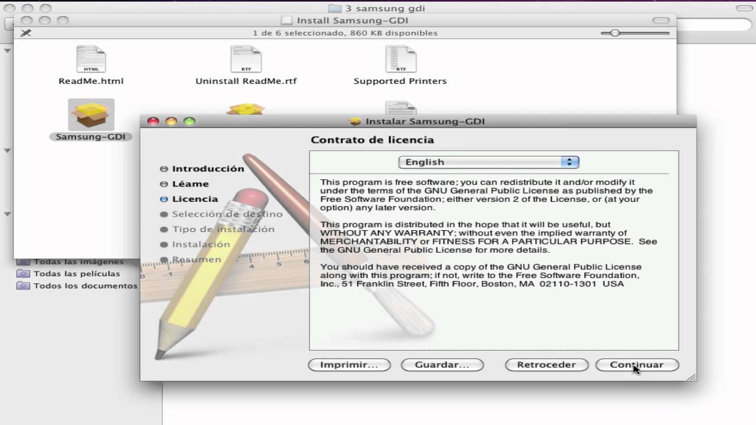The image size is (756, 425).
Task: Collapse the top sidebar disclosure triangle
Action: (8, 51)
